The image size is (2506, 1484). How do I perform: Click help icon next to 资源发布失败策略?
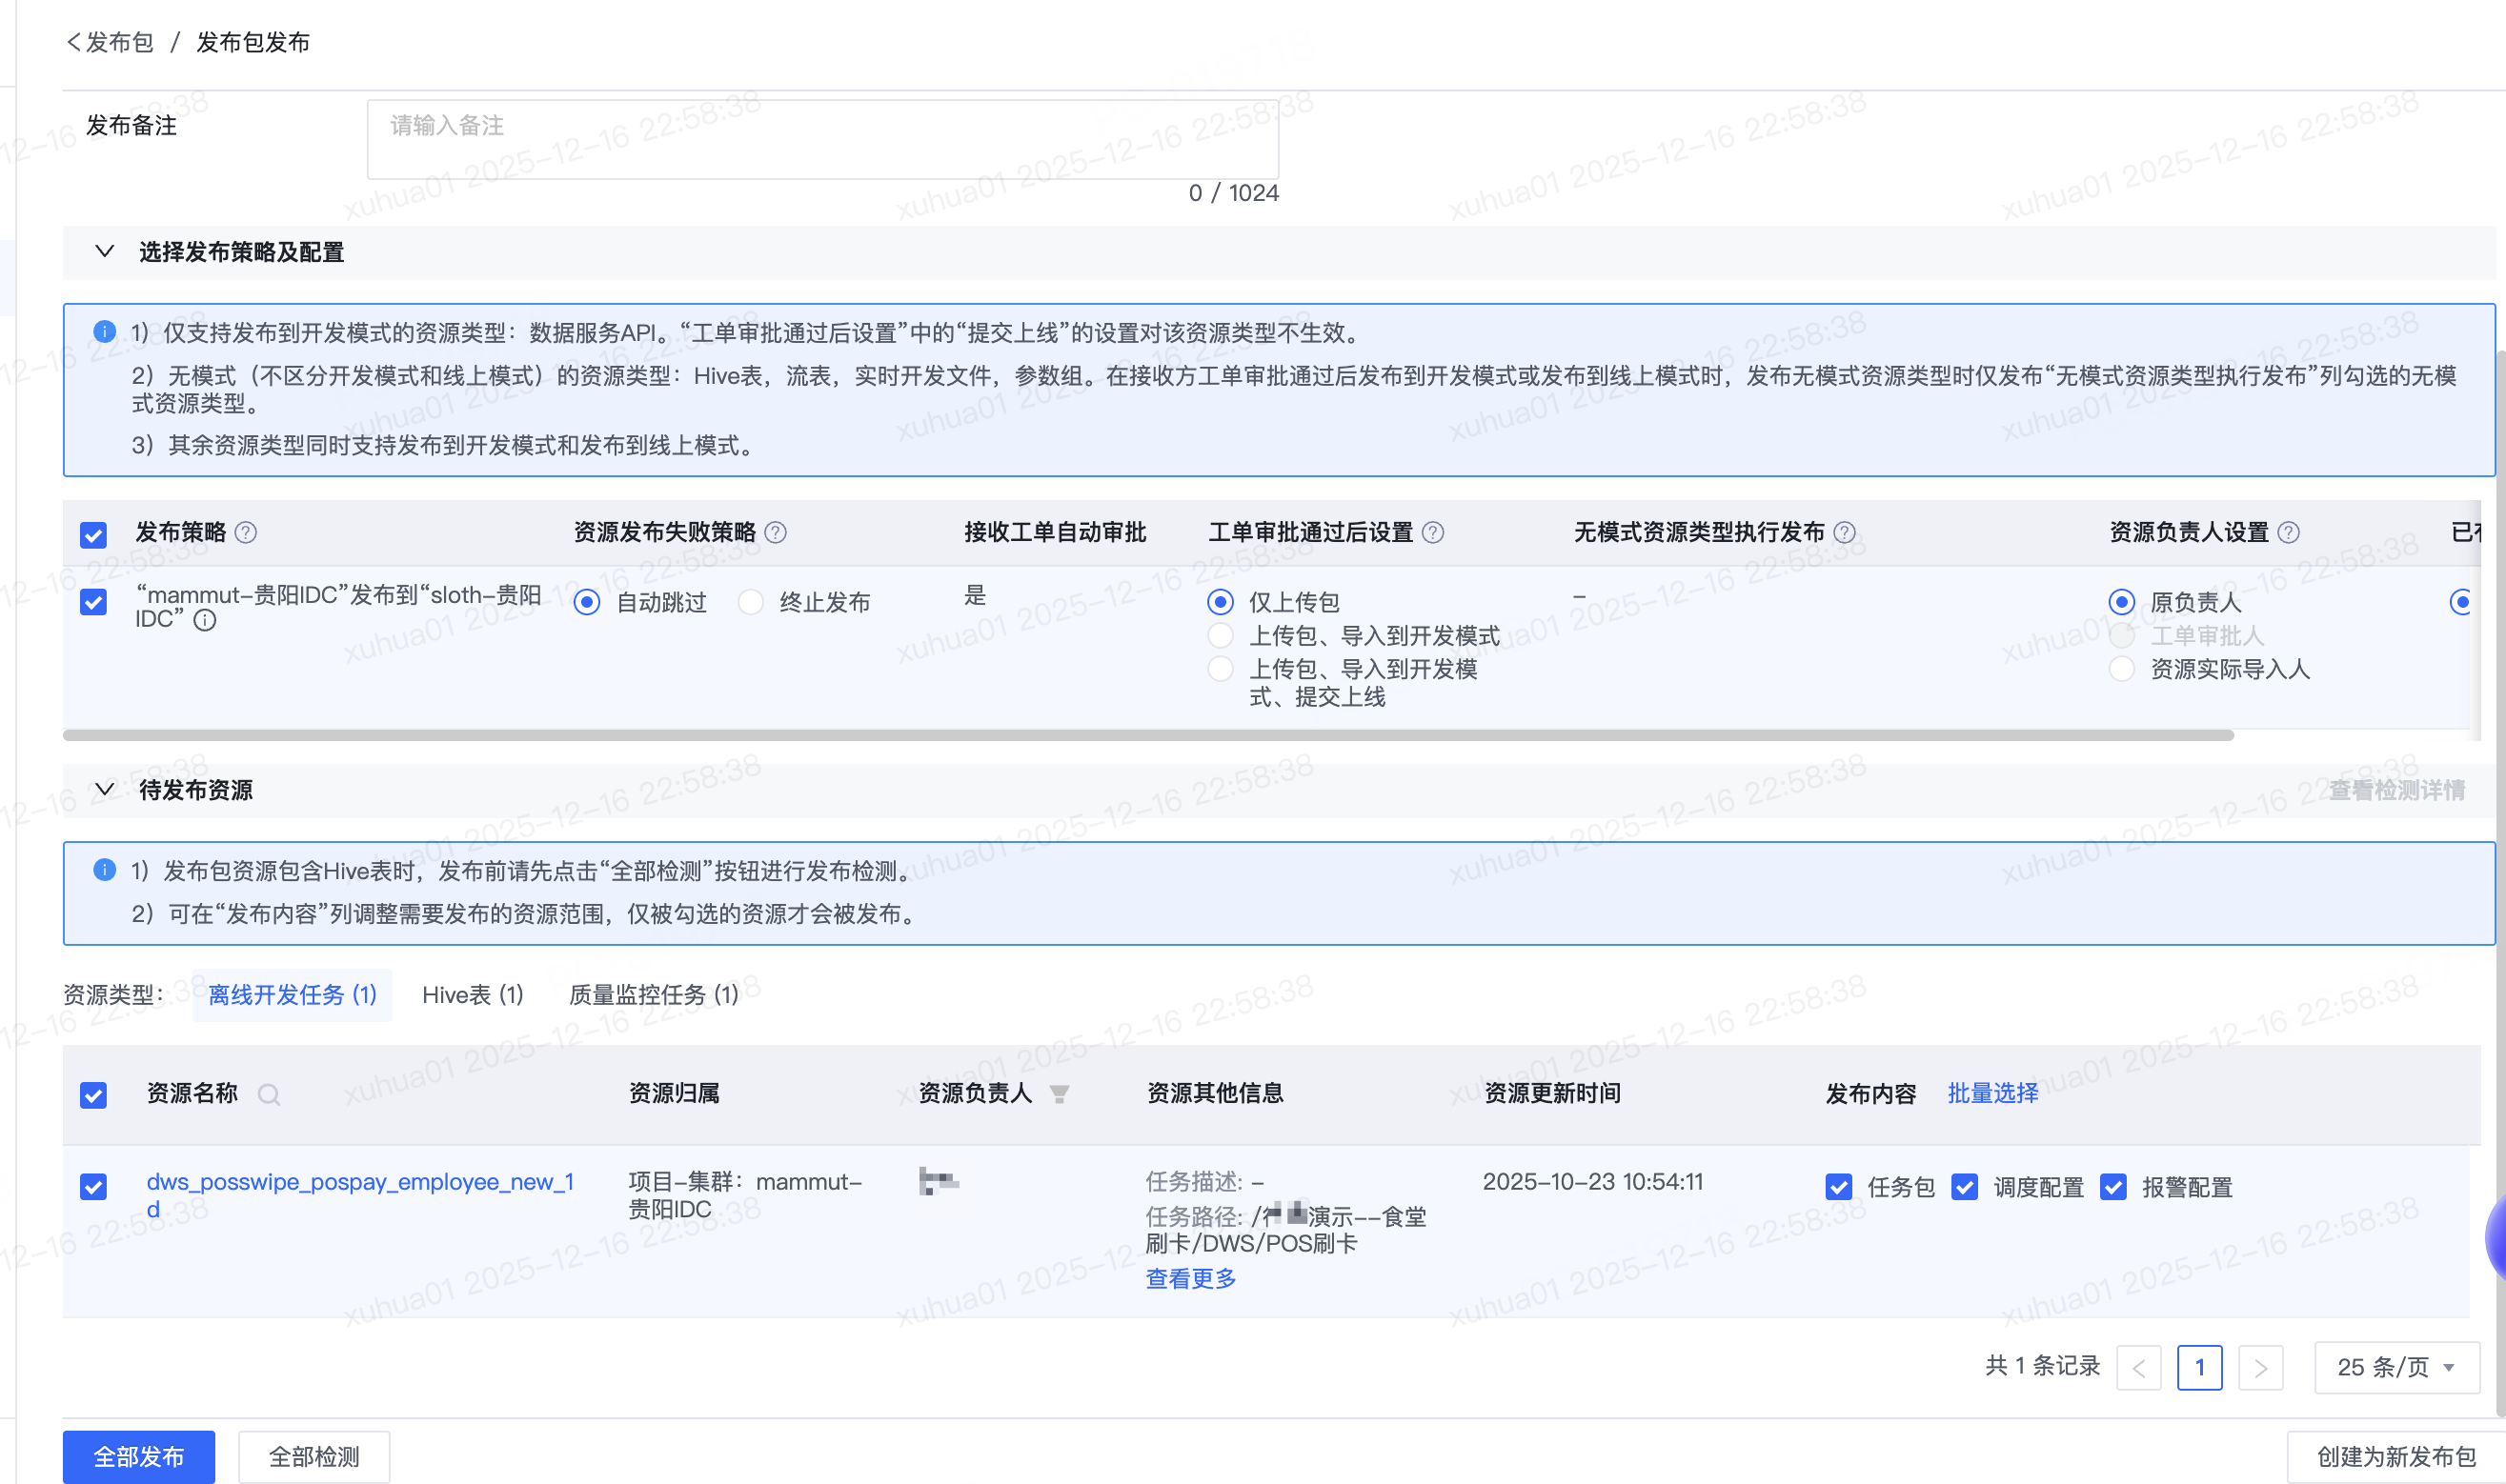(776, 532)
